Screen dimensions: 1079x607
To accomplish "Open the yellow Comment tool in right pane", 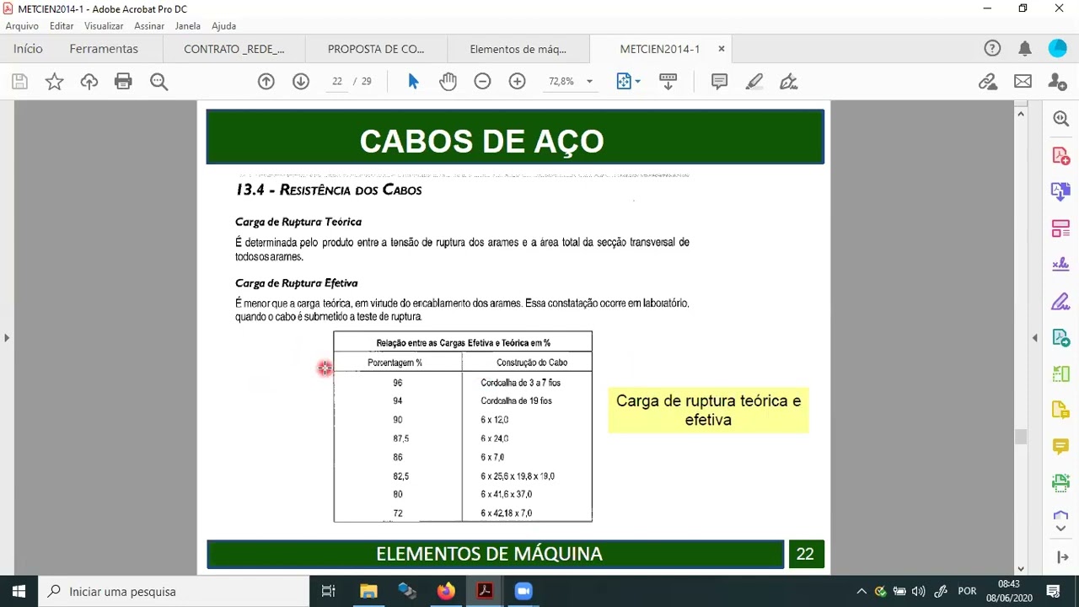I will pyautogui.click(x=1061, y=446).
